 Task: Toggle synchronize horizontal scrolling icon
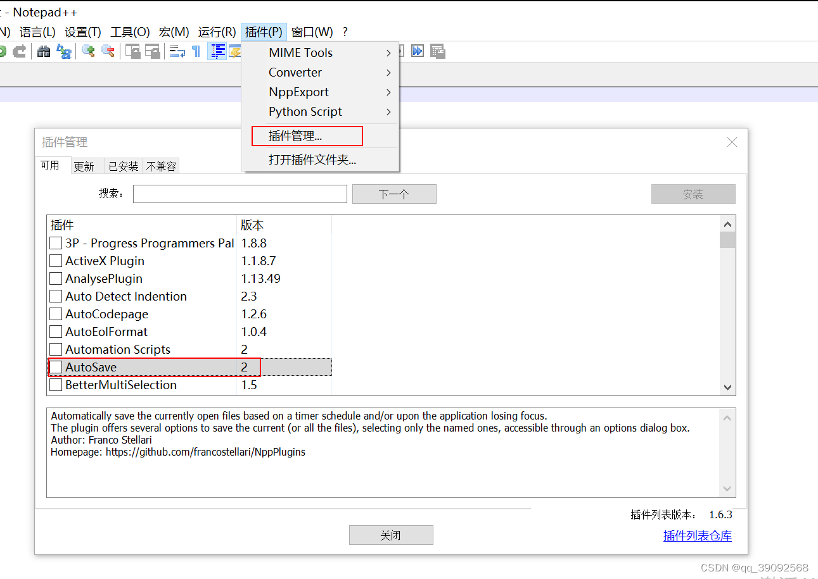[x=153, y=51]
